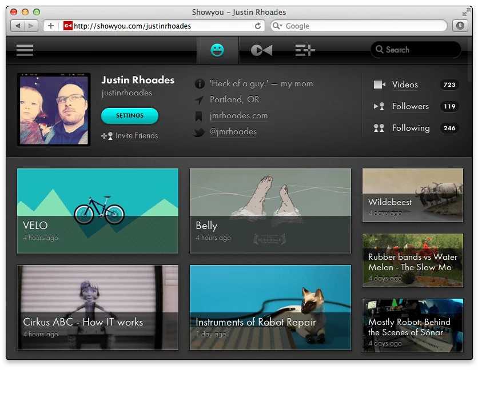Expand the Google search engine dropdown
The height and width of the screenshot is (418, 478).
coord(277,26)
